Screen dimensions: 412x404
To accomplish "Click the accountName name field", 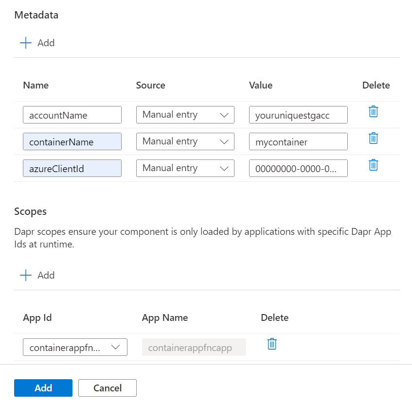I will [72, 115].
